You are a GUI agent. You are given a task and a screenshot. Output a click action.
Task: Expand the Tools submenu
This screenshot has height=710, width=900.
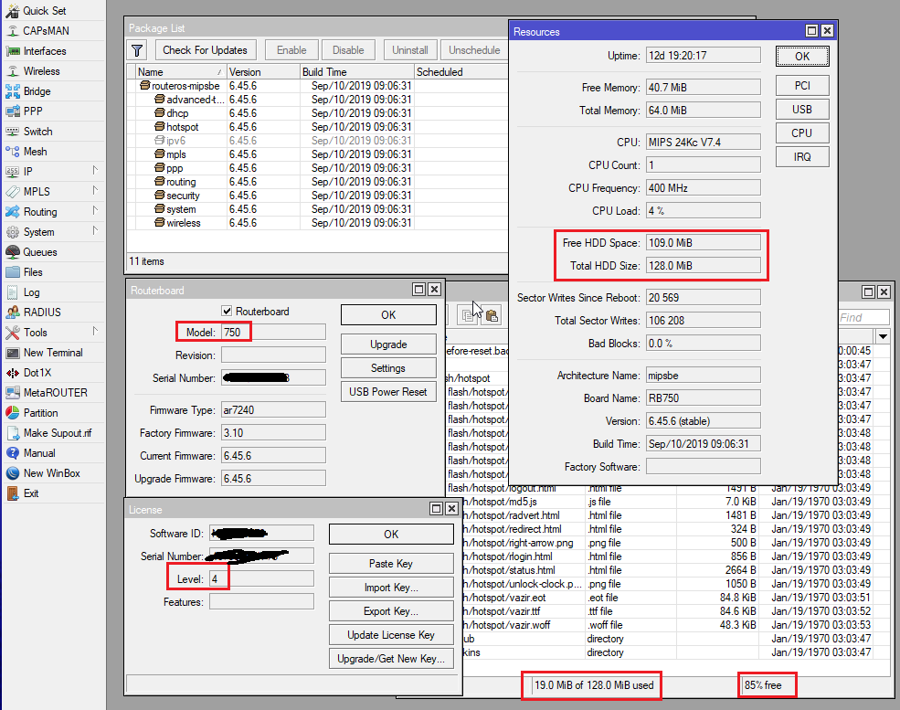pos(95,331)
